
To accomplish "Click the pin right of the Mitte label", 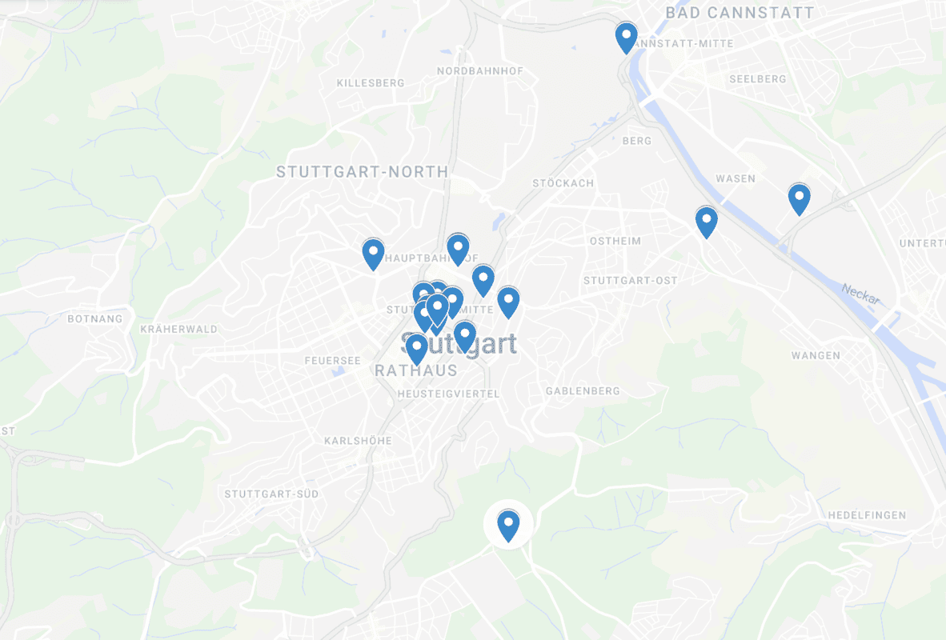I will point(508,302).
